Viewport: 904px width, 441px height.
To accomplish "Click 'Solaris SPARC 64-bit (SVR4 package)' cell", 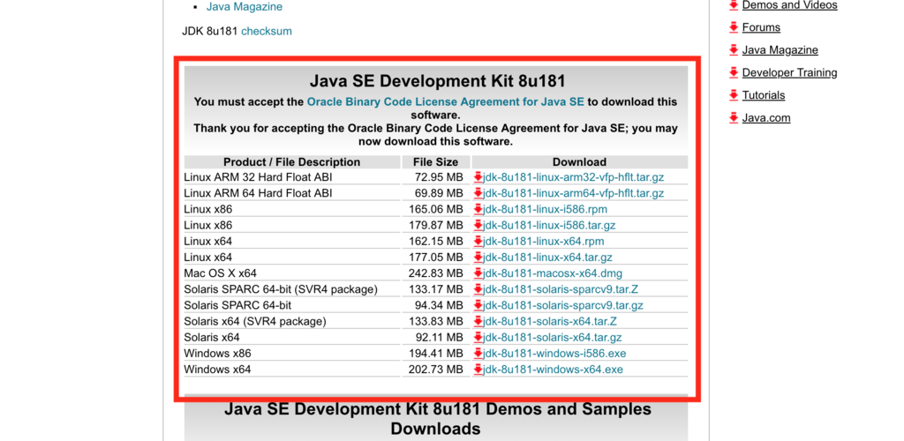I will (x=281, y=289).
